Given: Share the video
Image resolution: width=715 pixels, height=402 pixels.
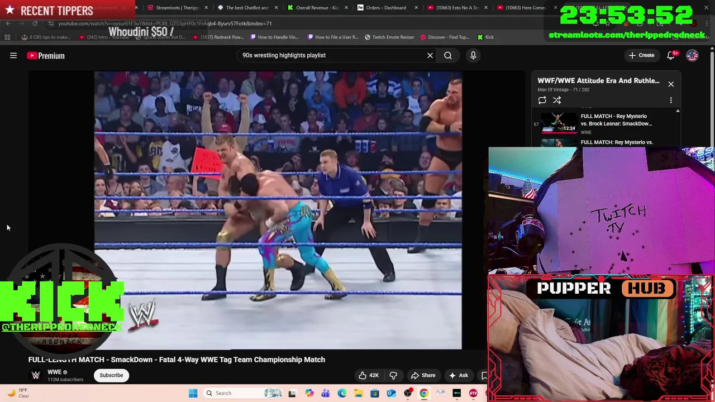Looking at the screenshot, I should coord(423,375).
